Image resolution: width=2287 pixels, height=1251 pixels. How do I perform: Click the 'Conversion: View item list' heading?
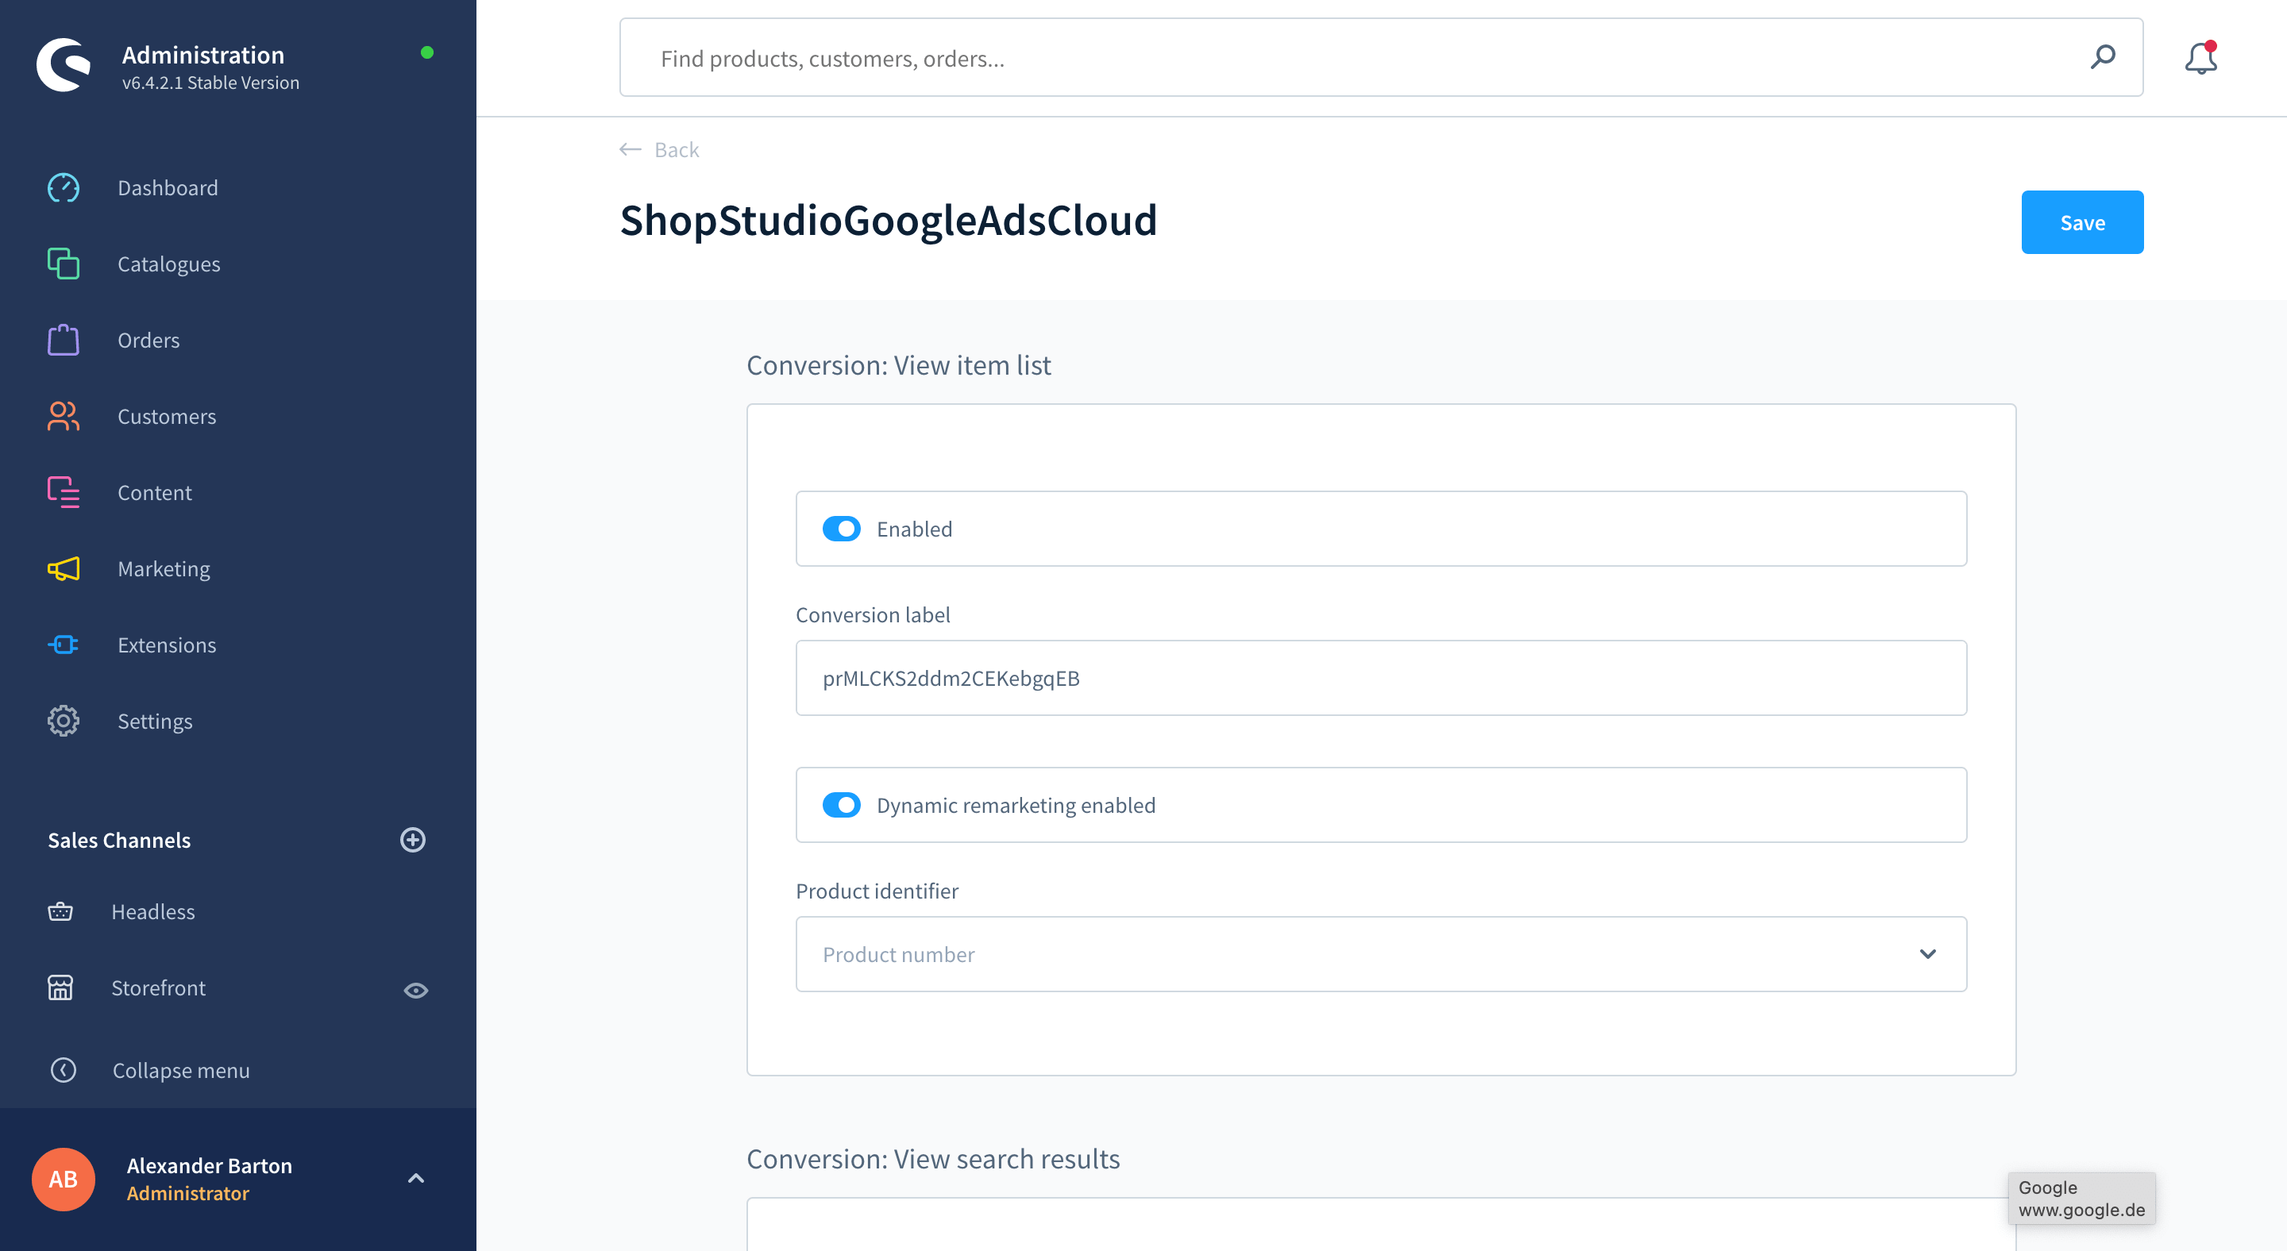898,366
